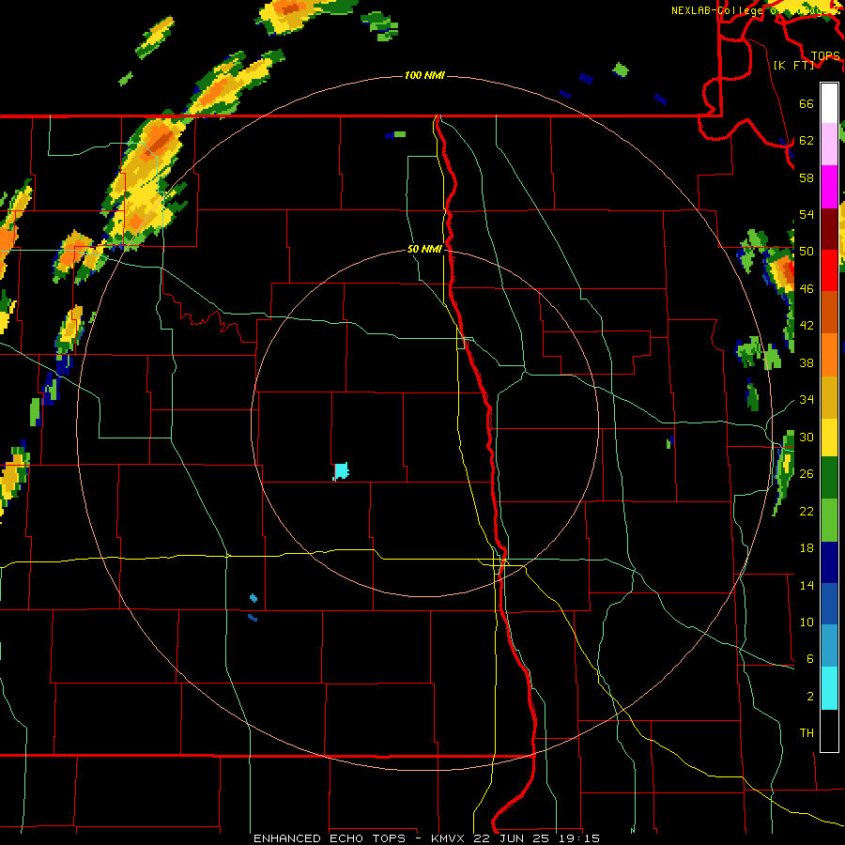Select the navy blue legend color segment

click(829, 562)
